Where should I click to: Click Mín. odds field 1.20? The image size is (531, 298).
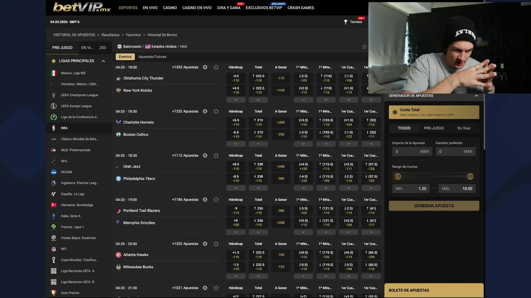[411, 188]
